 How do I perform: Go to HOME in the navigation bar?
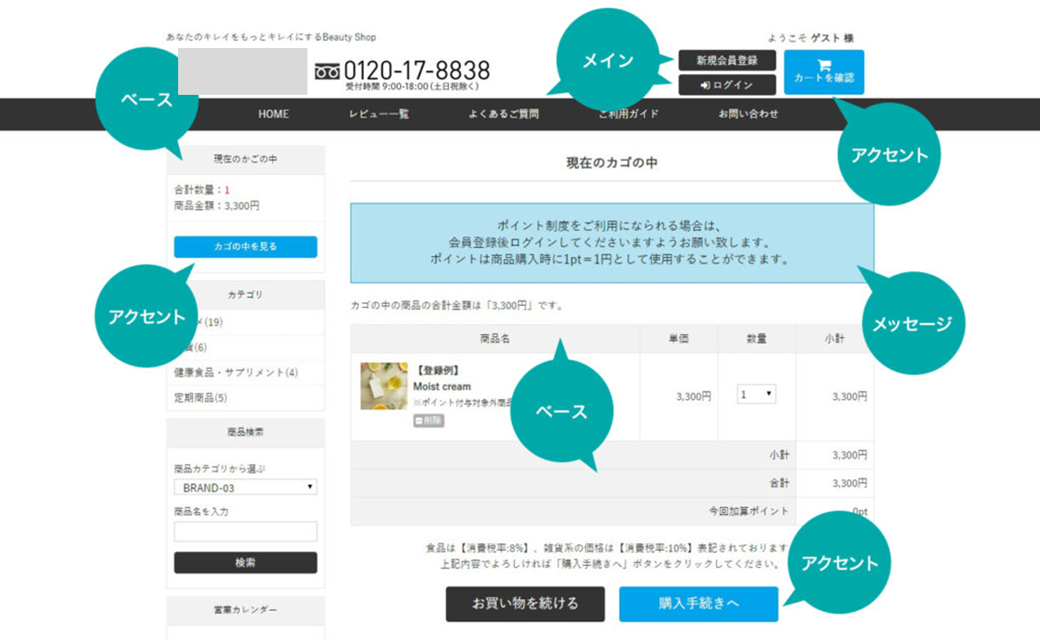click(273, 114)
